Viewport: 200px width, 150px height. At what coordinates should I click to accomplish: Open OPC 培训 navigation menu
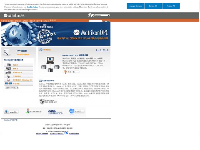[x=18, y=21]
